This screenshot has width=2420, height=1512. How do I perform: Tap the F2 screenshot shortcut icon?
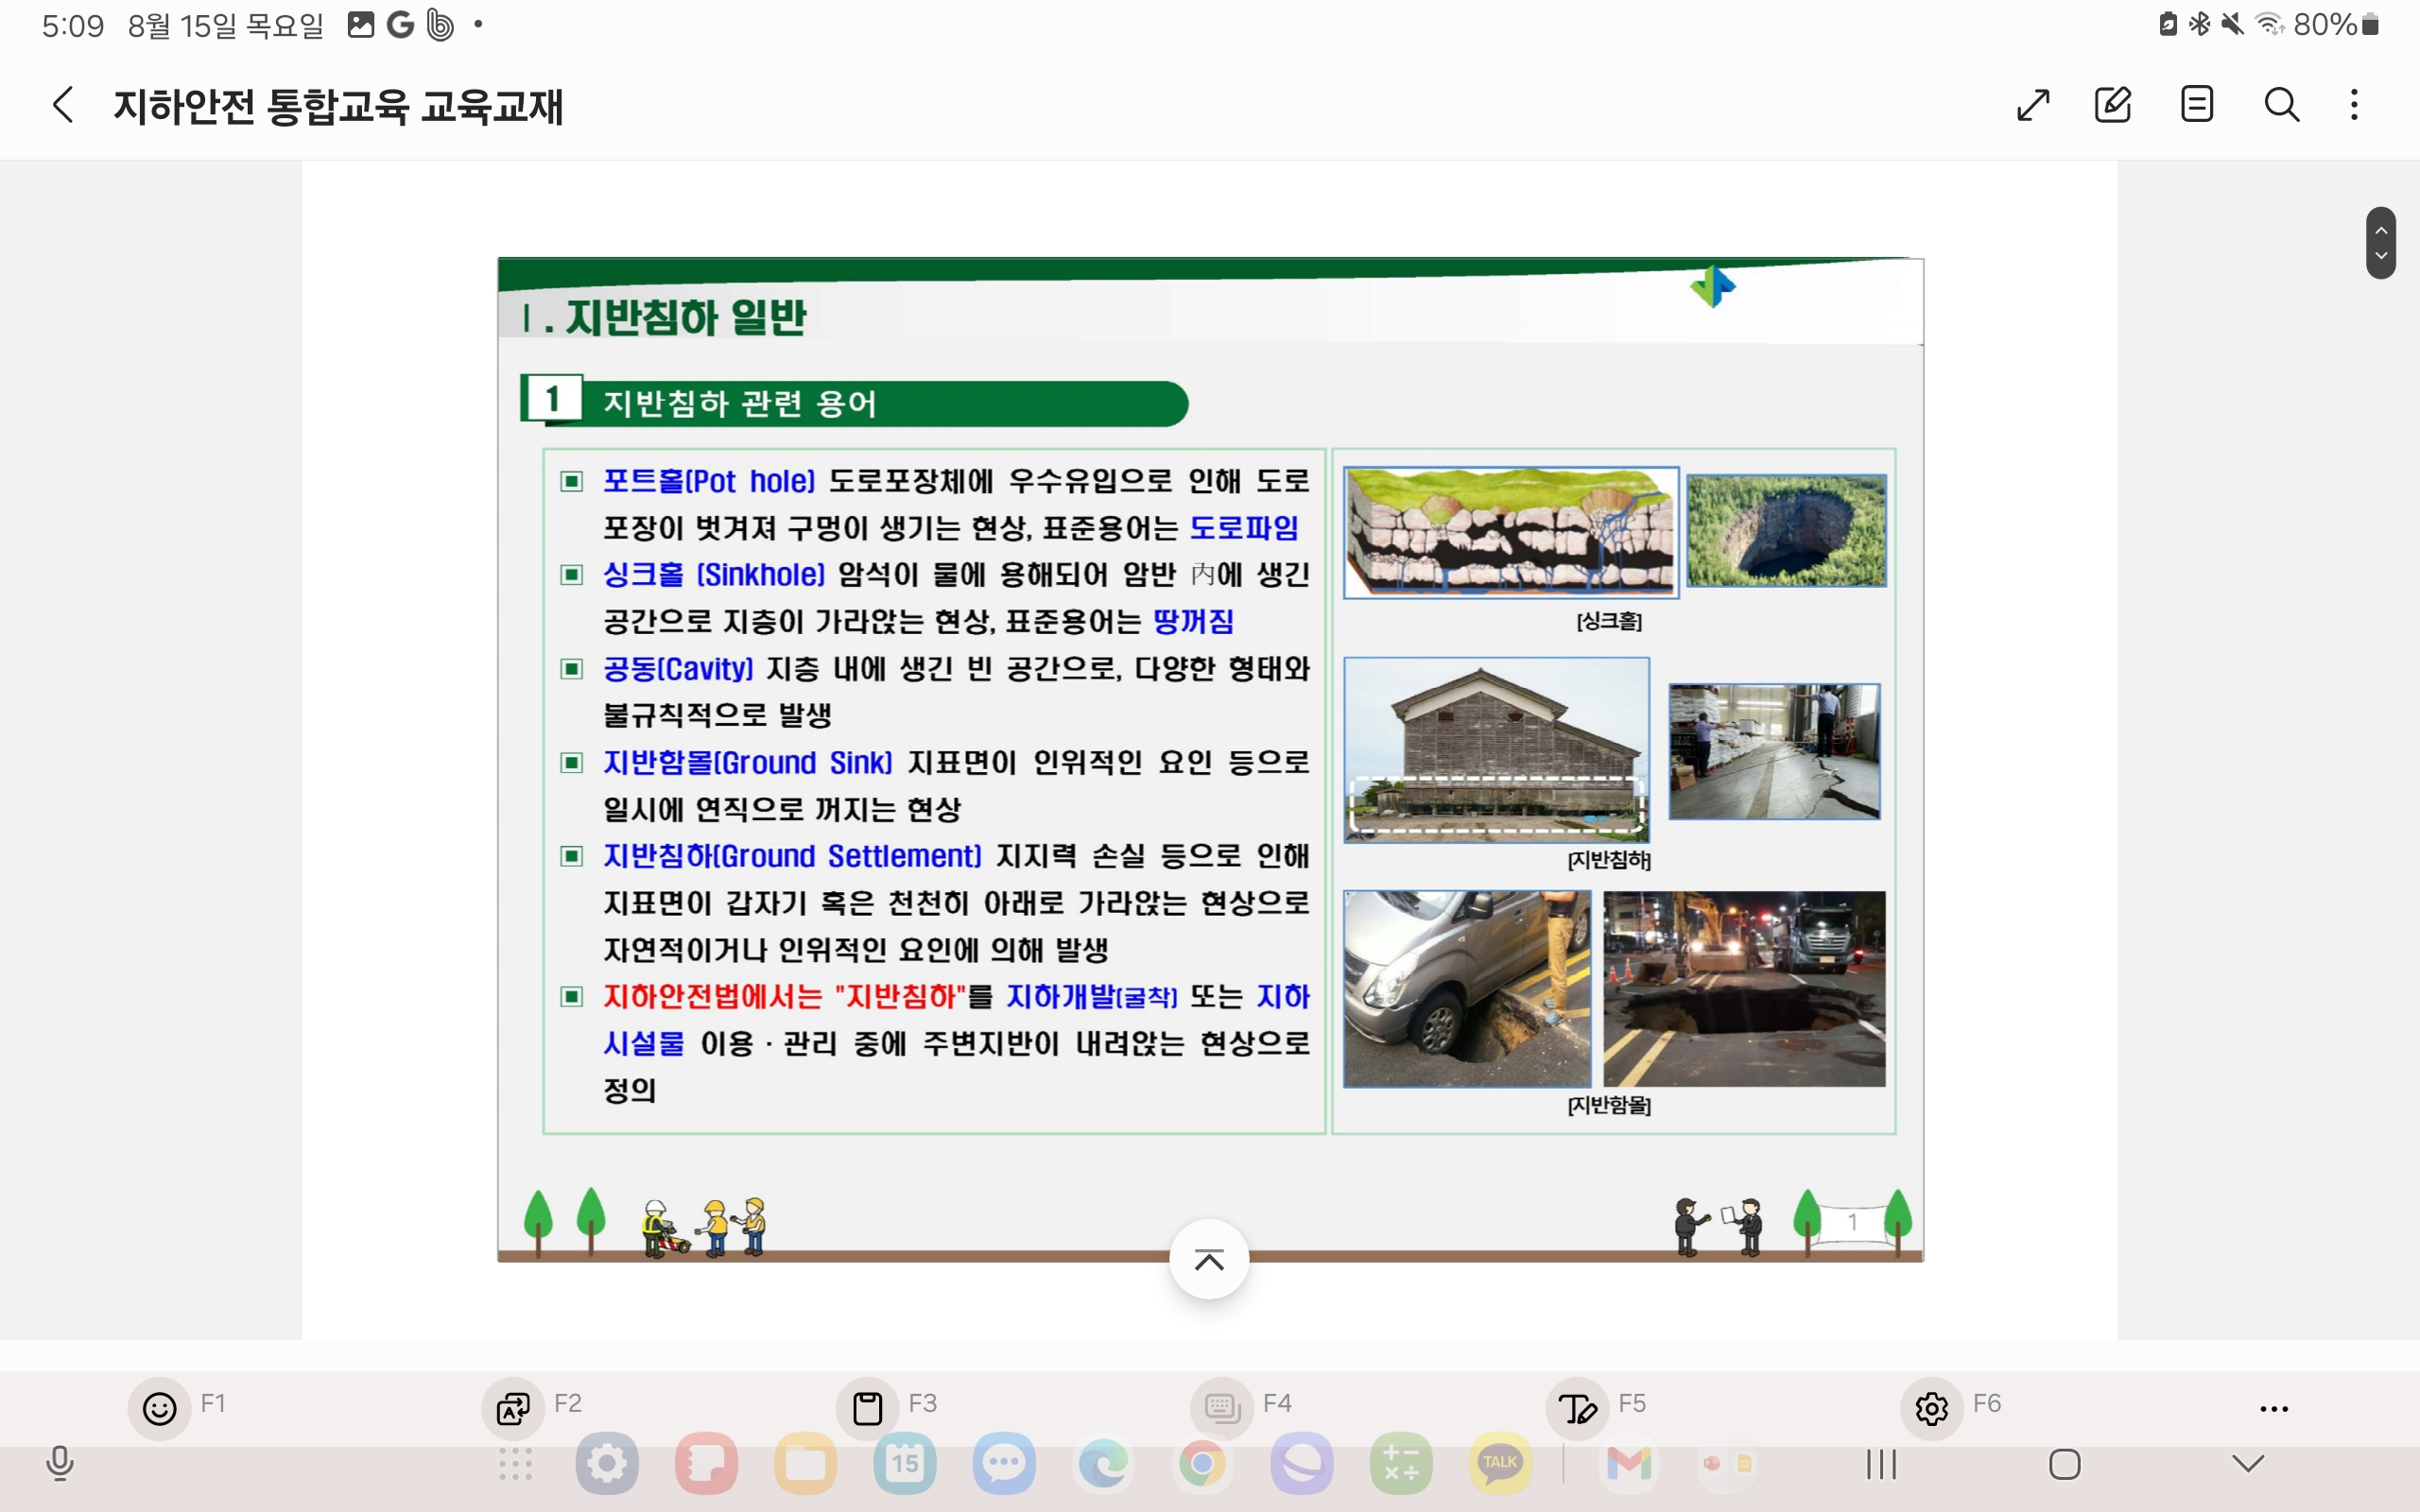(513, 1408)
